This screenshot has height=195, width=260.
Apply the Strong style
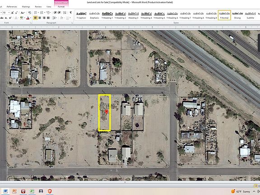(x=237, y=15)
